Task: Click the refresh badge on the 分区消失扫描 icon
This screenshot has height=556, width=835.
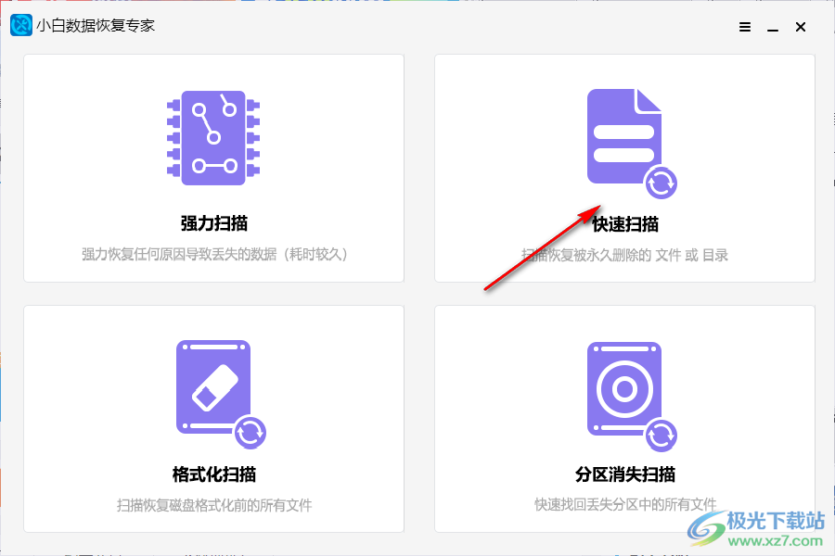Action: click(661, 434)
